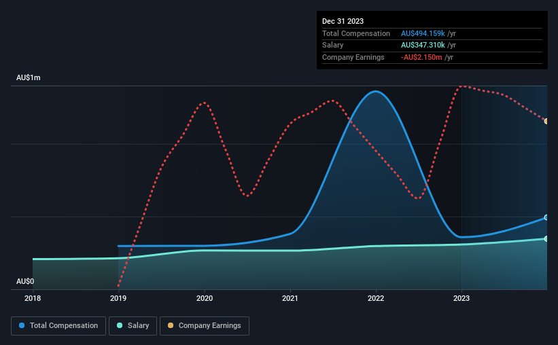Click the Total Compensation endpoint marker

pyautogui.click(x=546, y=217)
